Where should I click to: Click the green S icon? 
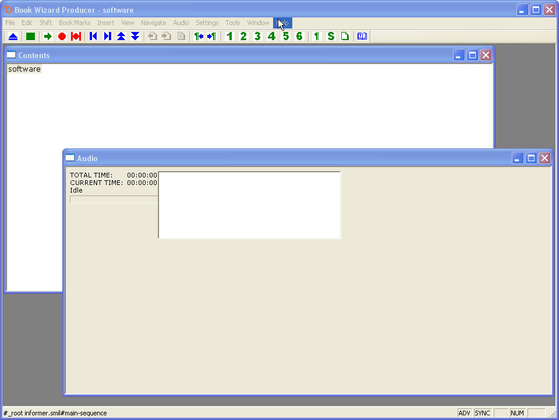[331, 36]
